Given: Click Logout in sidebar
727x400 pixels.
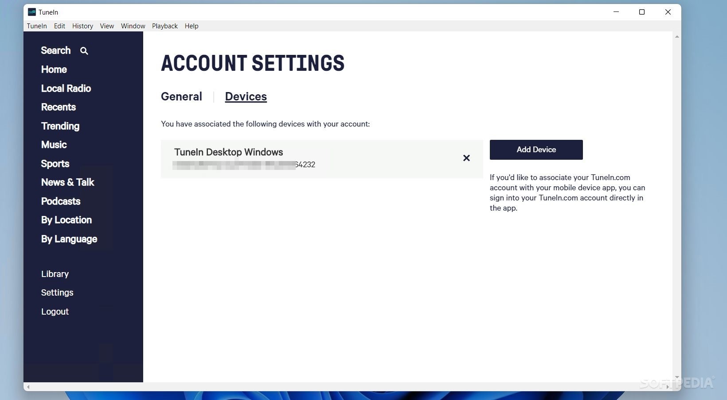Looking at the screenshot, I should pos(55,312).
